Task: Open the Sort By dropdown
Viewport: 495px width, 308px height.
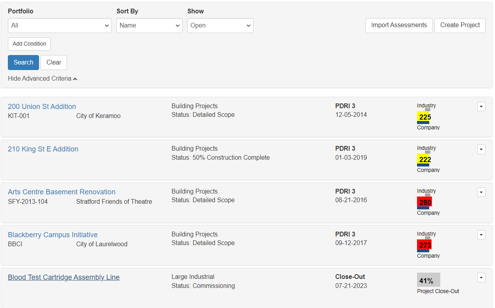Action: coord(149,26)
